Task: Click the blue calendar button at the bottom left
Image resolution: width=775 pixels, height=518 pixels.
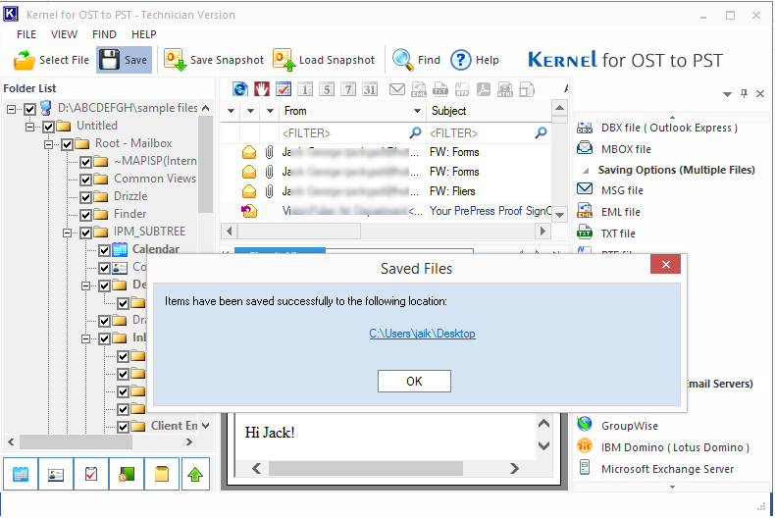Action: click(21, 474)
